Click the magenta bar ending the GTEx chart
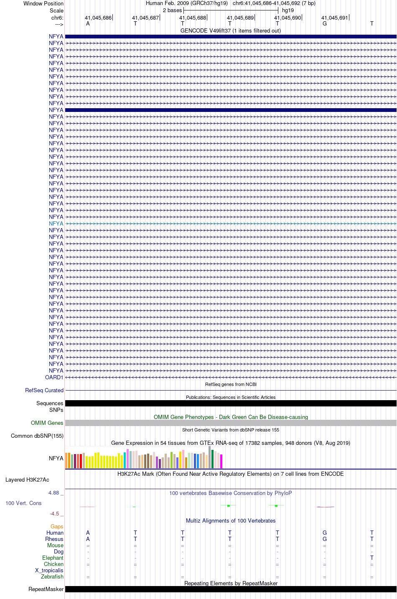397x599 pixels. [x=221, y=461]
